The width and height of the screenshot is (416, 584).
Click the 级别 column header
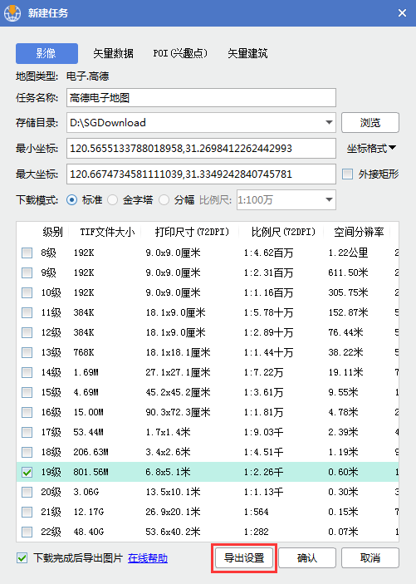[x=52, y=232]
